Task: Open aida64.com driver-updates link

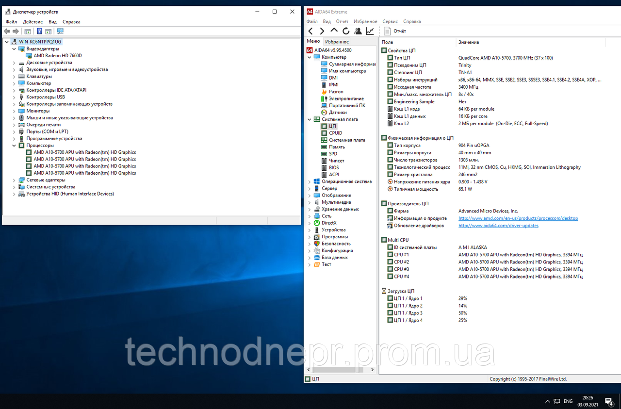Action: point(498,226)
